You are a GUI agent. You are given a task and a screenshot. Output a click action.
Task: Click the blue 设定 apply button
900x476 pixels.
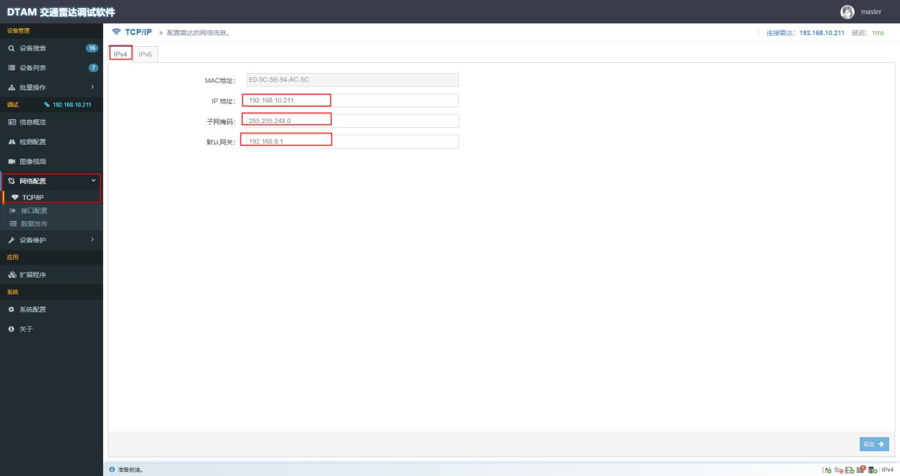tap(874, 444)
